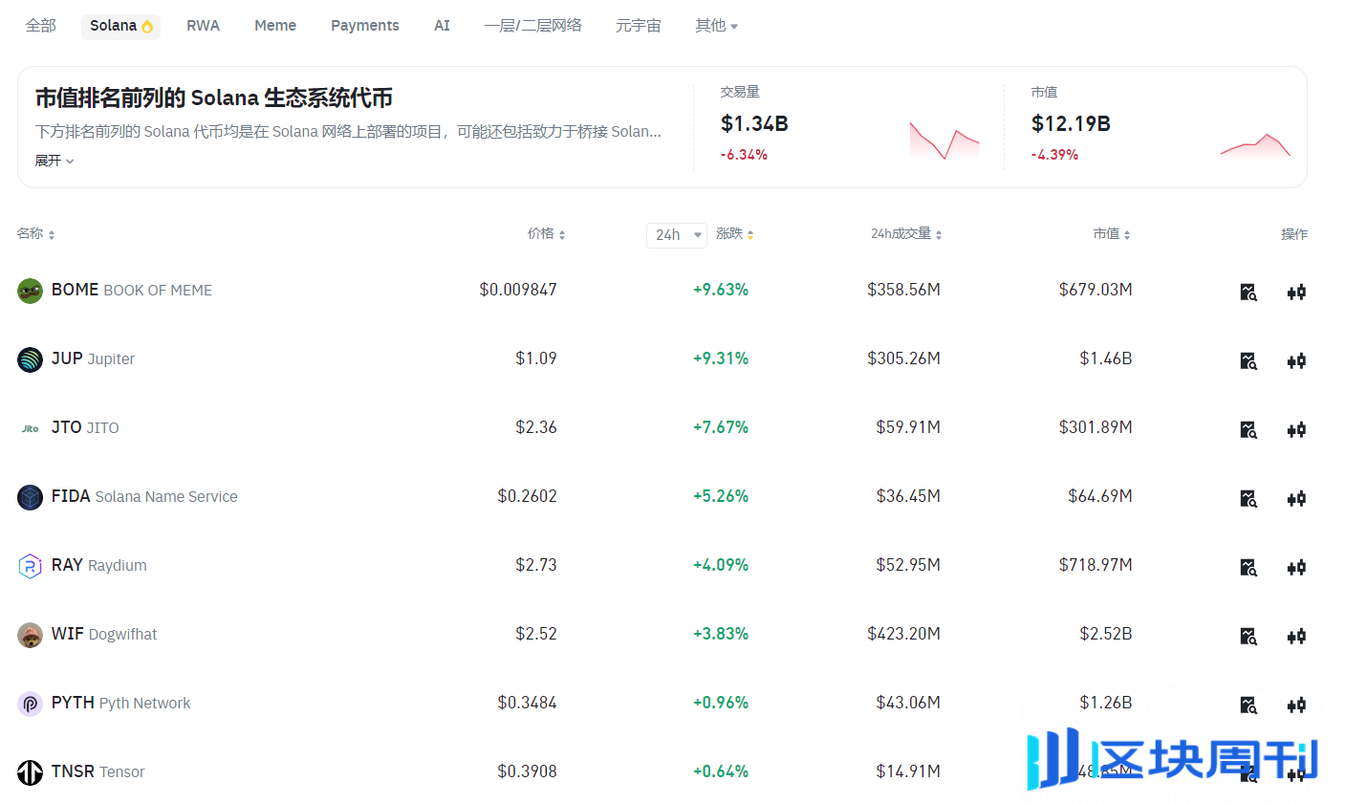
Task: Click the TNSR Tensor logo icon
Action: [x=30, y=771]
